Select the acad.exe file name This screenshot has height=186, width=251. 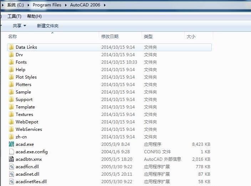pyautogui.click(x=25, y=144)
